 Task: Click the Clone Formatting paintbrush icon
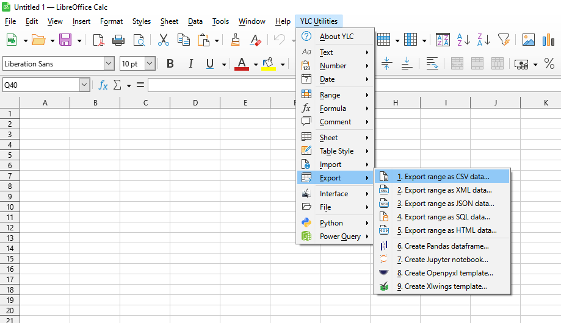235,40
